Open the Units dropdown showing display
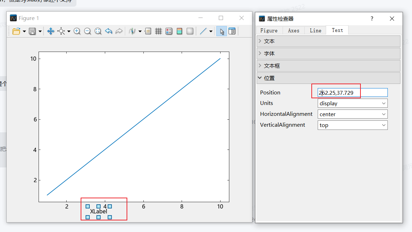412x232 pixels. coord(353,104)
